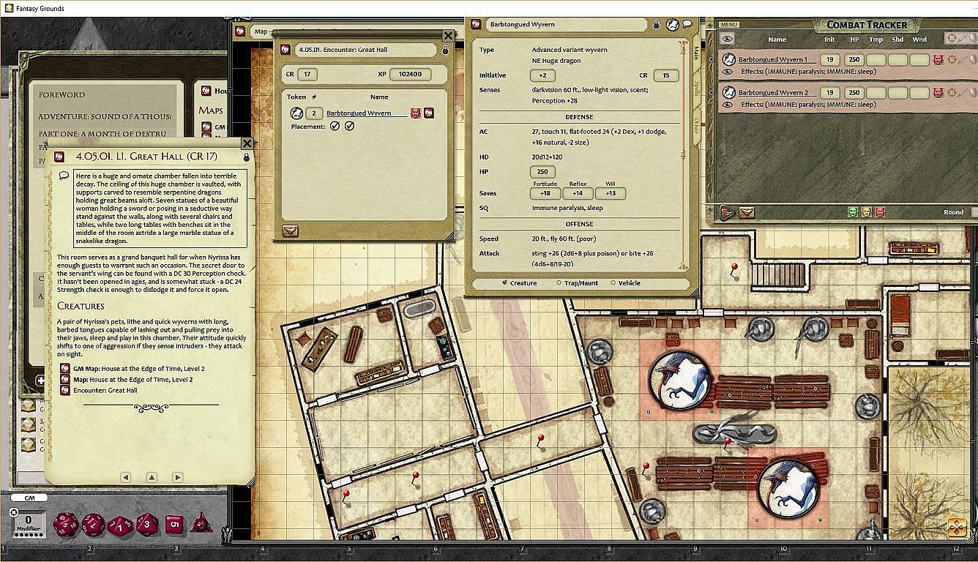978x562 pixels.
Task: Toggle the global visibility eye in Combat Tracker header
Action: (728, 39)
